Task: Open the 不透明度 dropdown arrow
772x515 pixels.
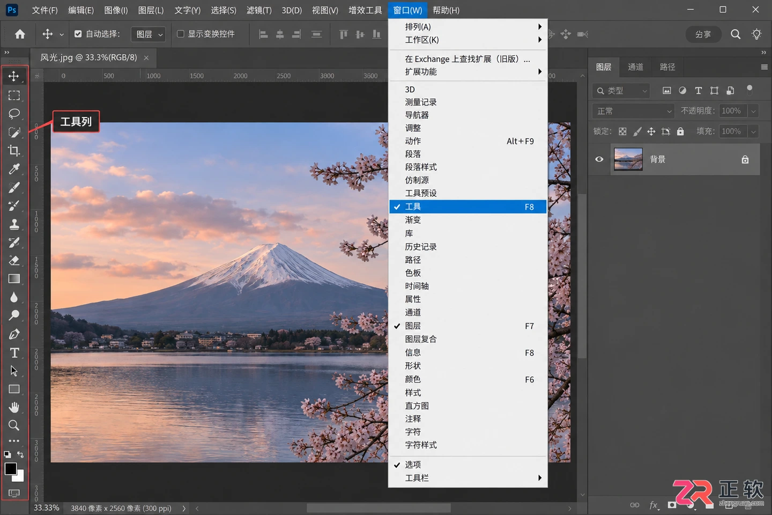Action: (753, 111)
